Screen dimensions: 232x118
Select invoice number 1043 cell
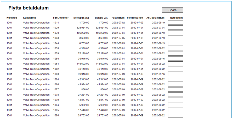[x=56, y=38]
